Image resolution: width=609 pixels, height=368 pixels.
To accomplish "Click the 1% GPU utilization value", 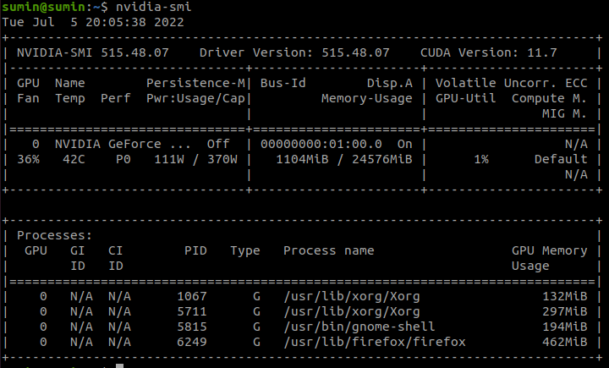I will coord(481,159).
